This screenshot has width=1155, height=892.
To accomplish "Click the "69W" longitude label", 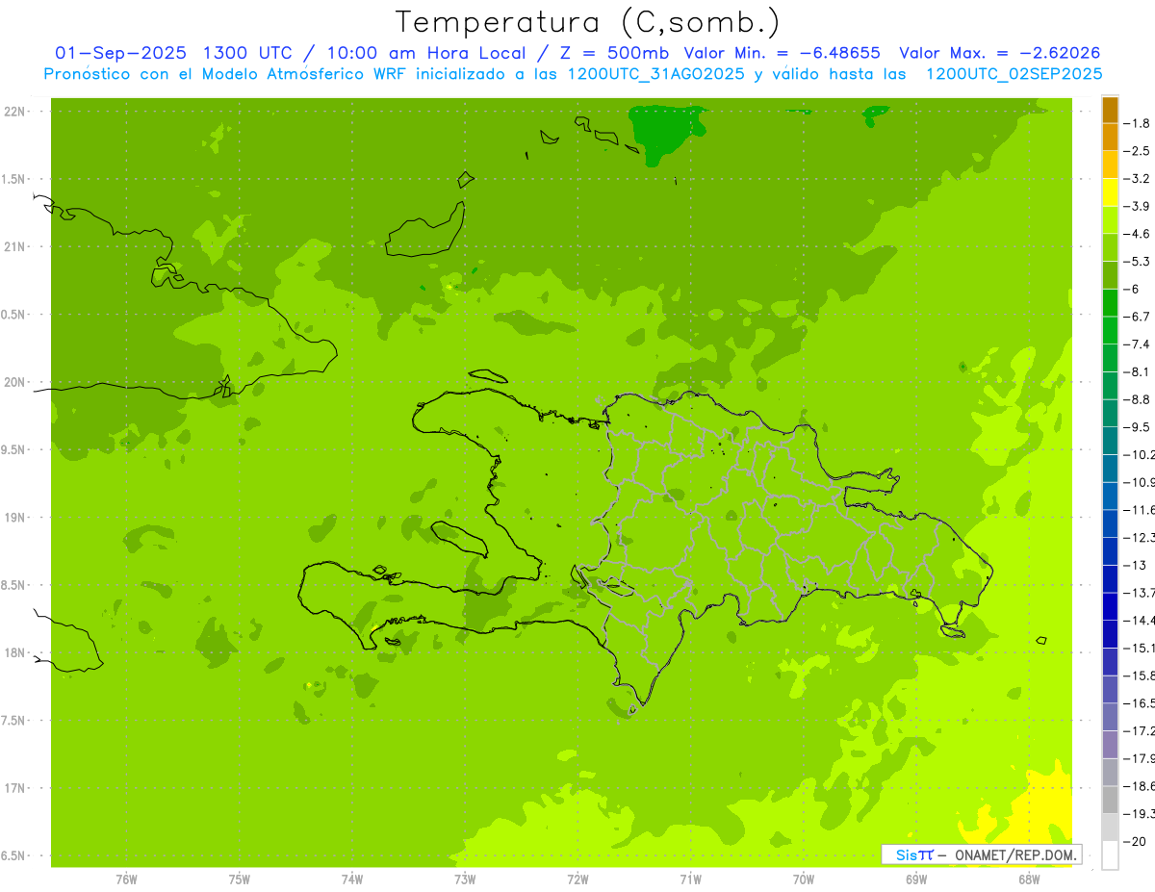I will 916,879.
